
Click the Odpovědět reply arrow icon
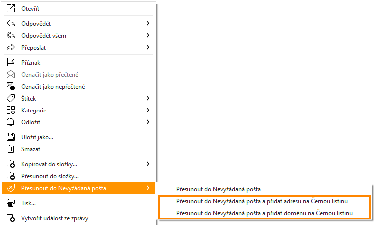(x=11, y=24)
